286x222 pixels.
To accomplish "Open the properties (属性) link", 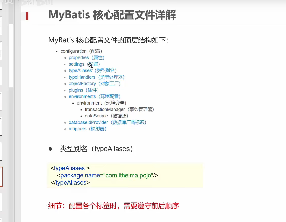I will [86, 58].
